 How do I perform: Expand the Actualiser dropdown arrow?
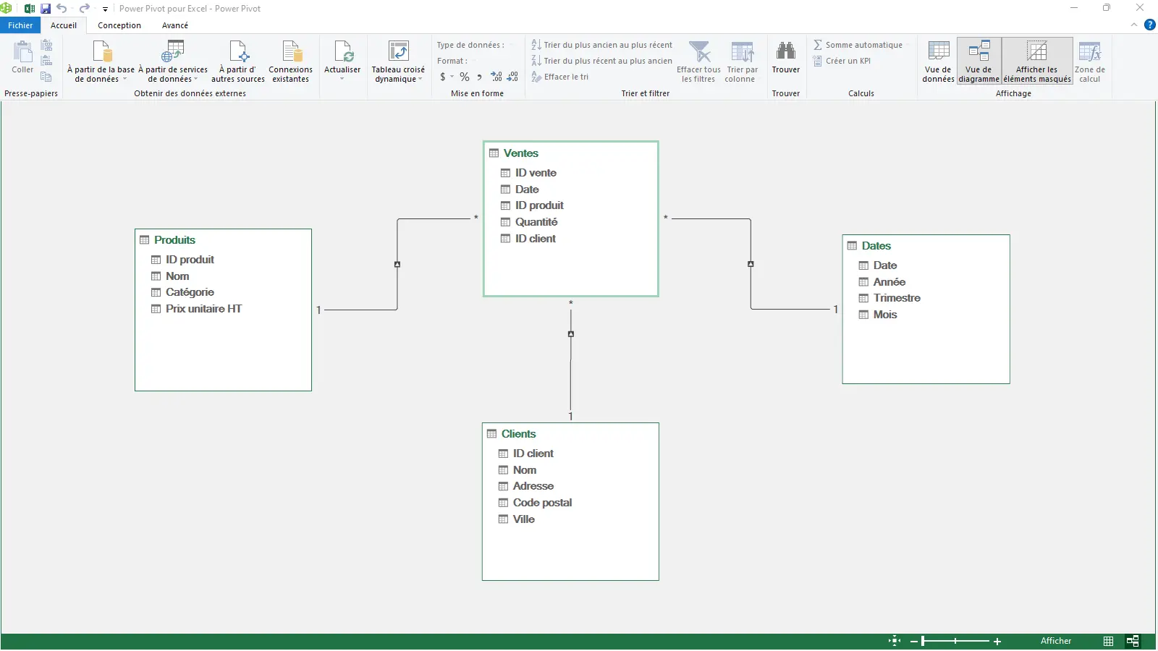pyautogui.click(x=342, y=78)
